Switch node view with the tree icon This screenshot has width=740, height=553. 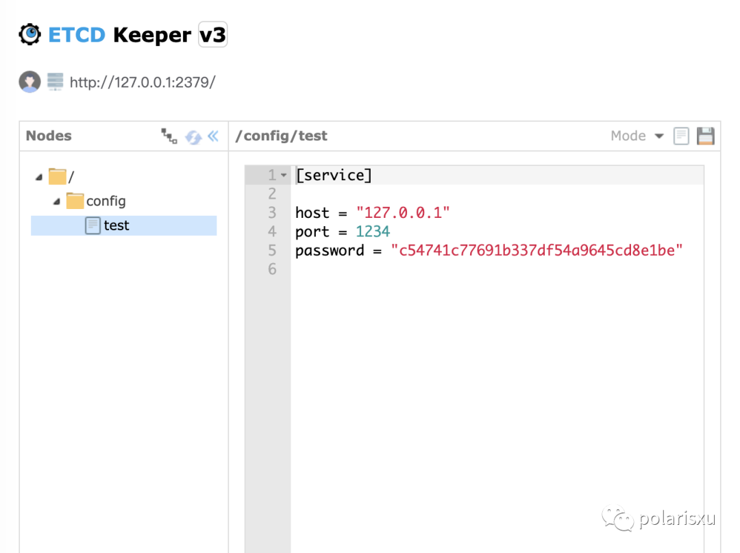(169, 136)
